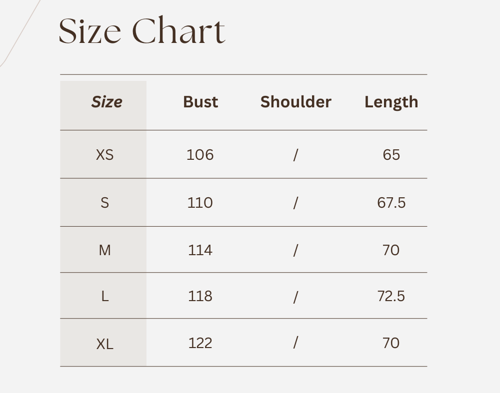The width and height of the screenshot is (500, 393).
Task: Click the bust value 122
Action: pyautogui.click(x=200, y=343)
